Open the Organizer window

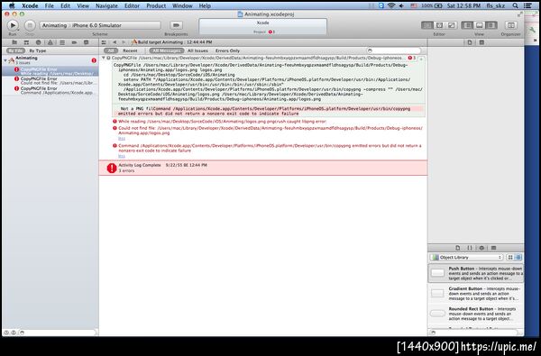pyautogui.click(x=510, y=25)
